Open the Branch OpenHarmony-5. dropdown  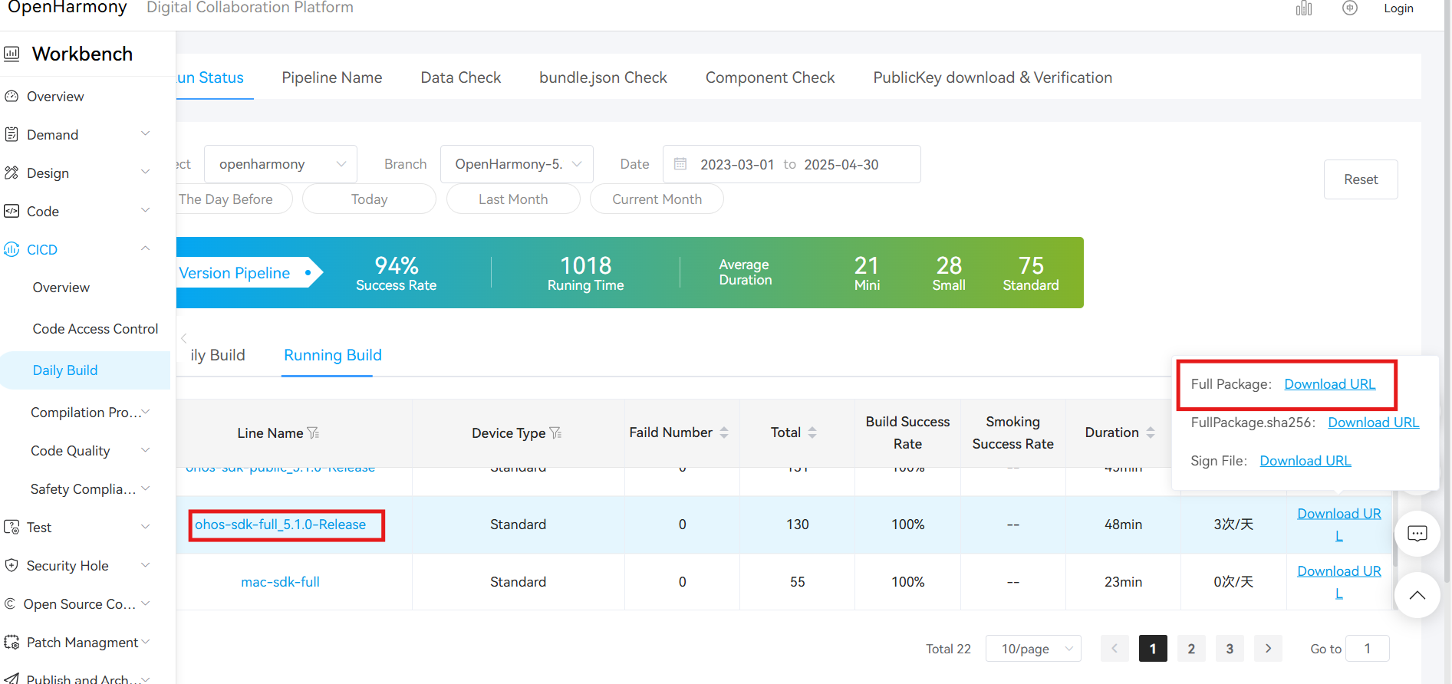517,164
